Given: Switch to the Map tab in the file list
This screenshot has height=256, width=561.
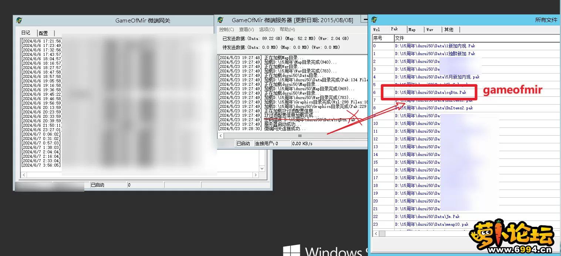Looking at the screenshot, I should click(412, 30).
